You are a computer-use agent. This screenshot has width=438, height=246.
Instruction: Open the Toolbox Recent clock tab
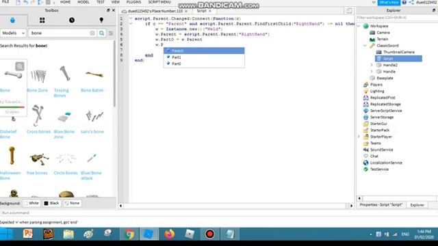72,20
